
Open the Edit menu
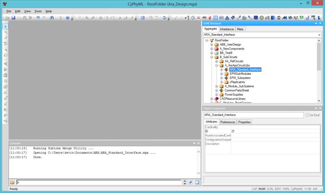coord(17,11)
